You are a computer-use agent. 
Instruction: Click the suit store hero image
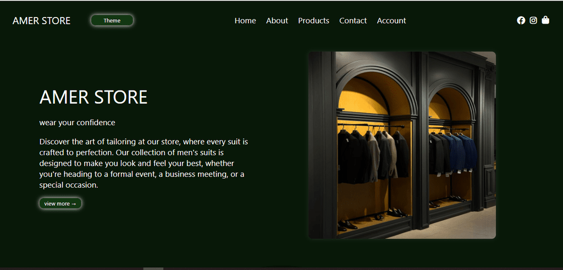(402, 145)
